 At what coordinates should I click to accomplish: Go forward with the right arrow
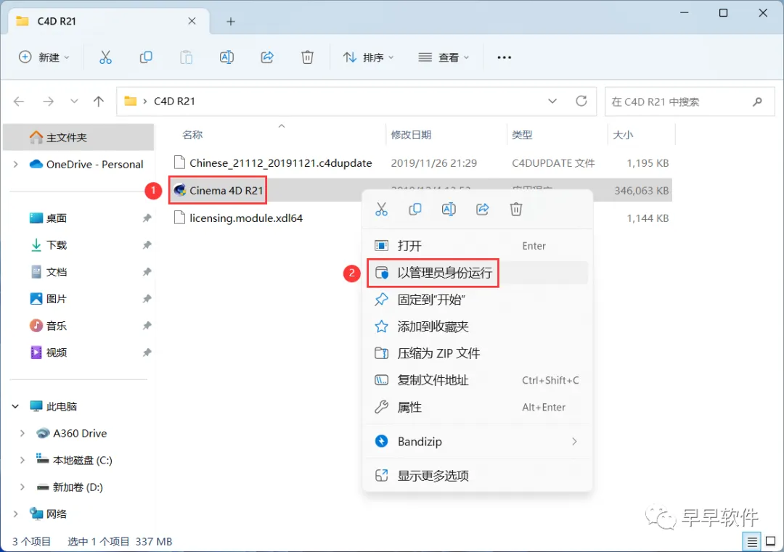(x=48, y=102)
